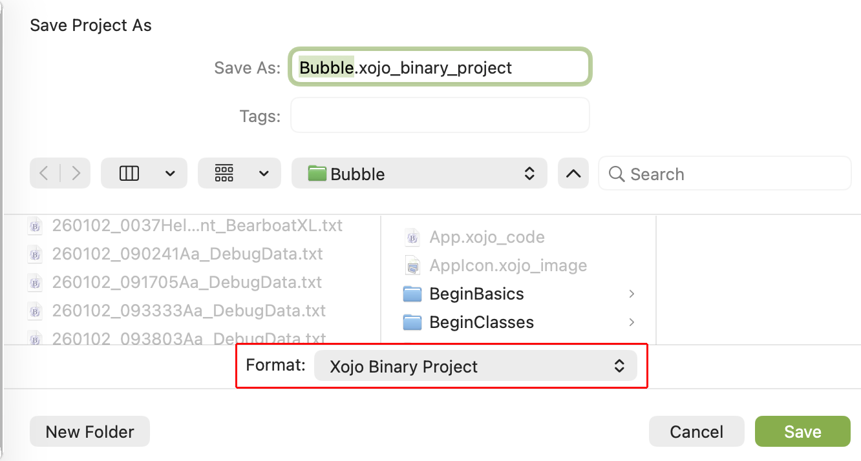The image size is (861, 461).
Task: Click the Cancel button
Action: (x=696, y=432)
